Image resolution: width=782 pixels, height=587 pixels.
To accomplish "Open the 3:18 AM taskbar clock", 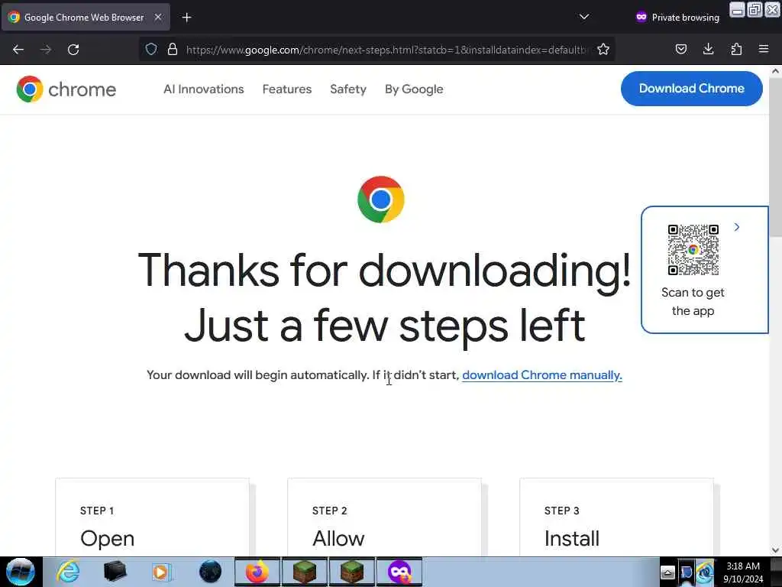I will click(743, 572).
